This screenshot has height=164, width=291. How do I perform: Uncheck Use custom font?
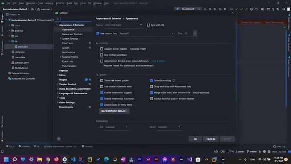pyautogui.click(x=98, y=33)
